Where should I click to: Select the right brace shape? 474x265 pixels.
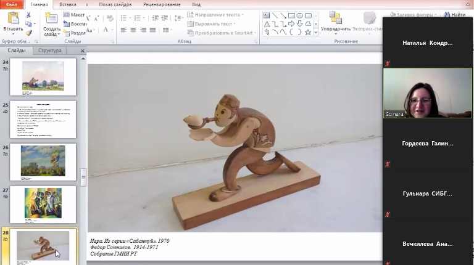[299, 32]
